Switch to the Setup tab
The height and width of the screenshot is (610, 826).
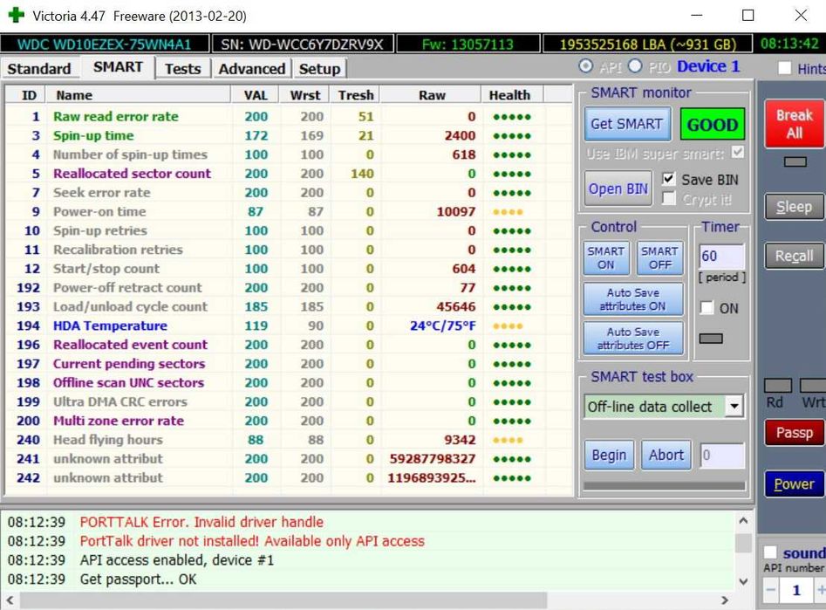[320, 69]
